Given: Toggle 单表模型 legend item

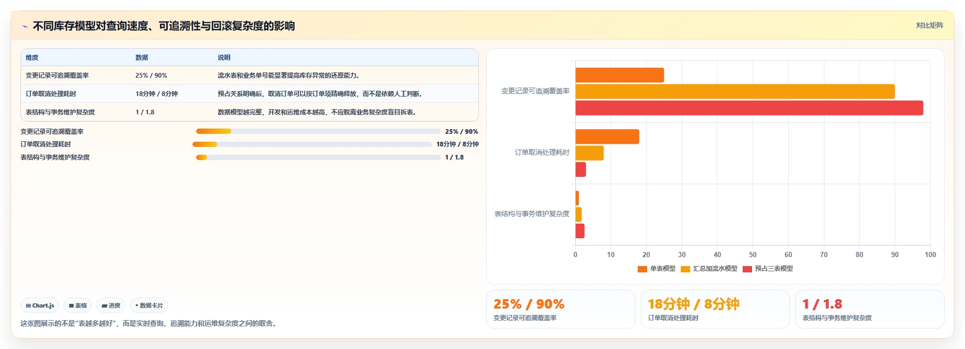Looking at the screenshot, I should (656, 269).
